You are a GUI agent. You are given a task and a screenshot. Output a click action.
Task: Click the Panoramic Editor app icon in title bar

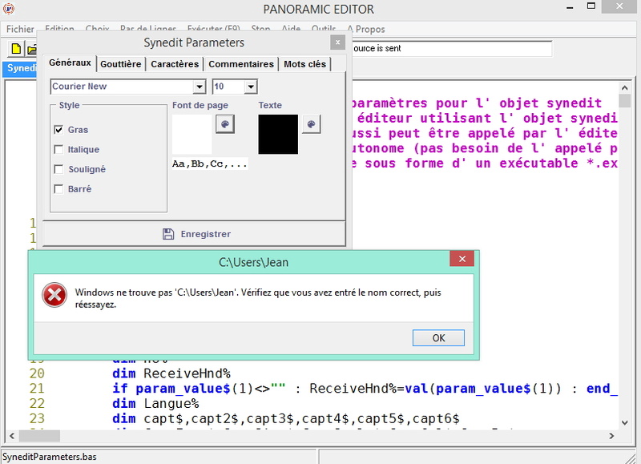[x=8, y=8]
